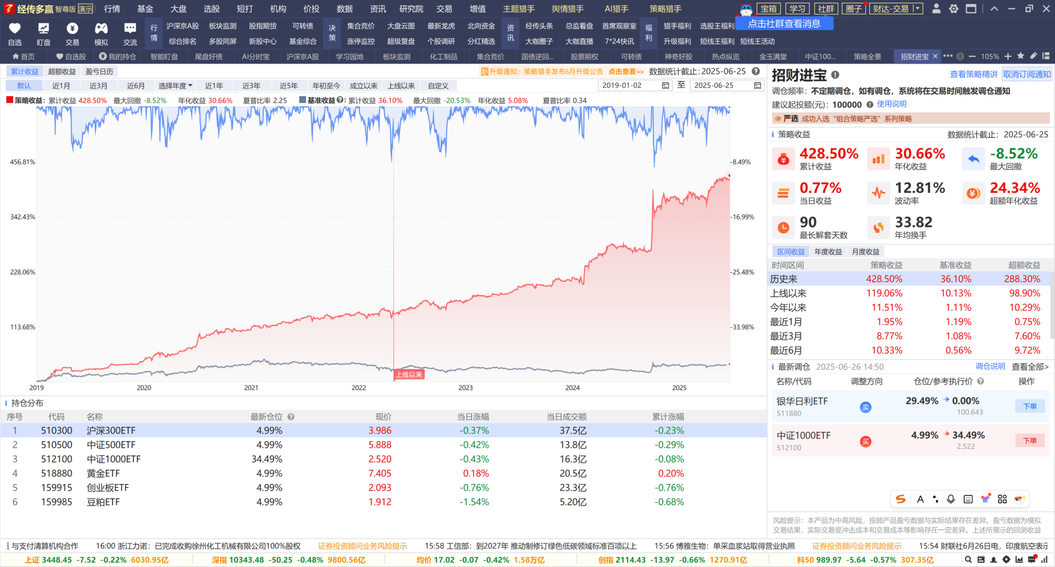Viewport: 1055px width, 567px height.
Task: Open the 策略猎手 menu
Action: click(x=665, y=9)
